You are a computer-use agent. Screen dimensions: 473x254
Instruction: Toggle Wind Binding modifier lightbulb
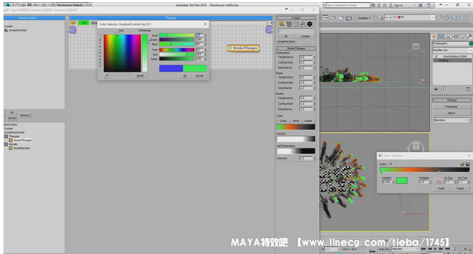(x=436, y=56)
